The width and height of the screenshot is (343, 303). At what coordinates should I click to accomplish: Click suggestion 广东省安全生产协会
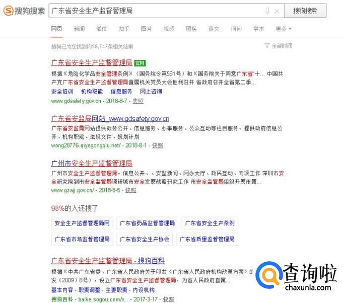(145, 239)
